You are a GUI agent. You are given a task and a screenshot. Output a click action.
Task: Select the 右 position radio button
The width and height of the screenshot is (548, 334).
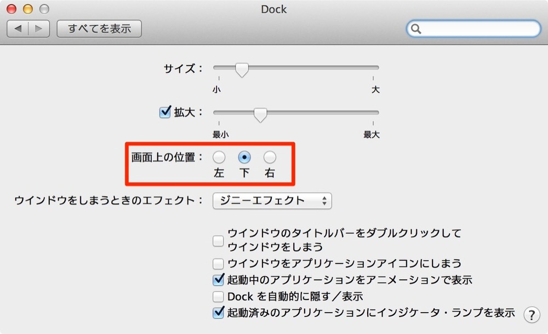[270, 157]
